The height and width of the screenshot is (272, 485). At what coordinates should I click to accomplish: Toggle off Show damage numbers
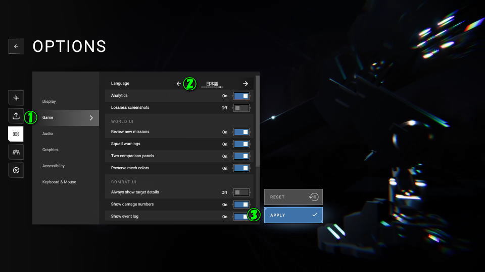241,205
